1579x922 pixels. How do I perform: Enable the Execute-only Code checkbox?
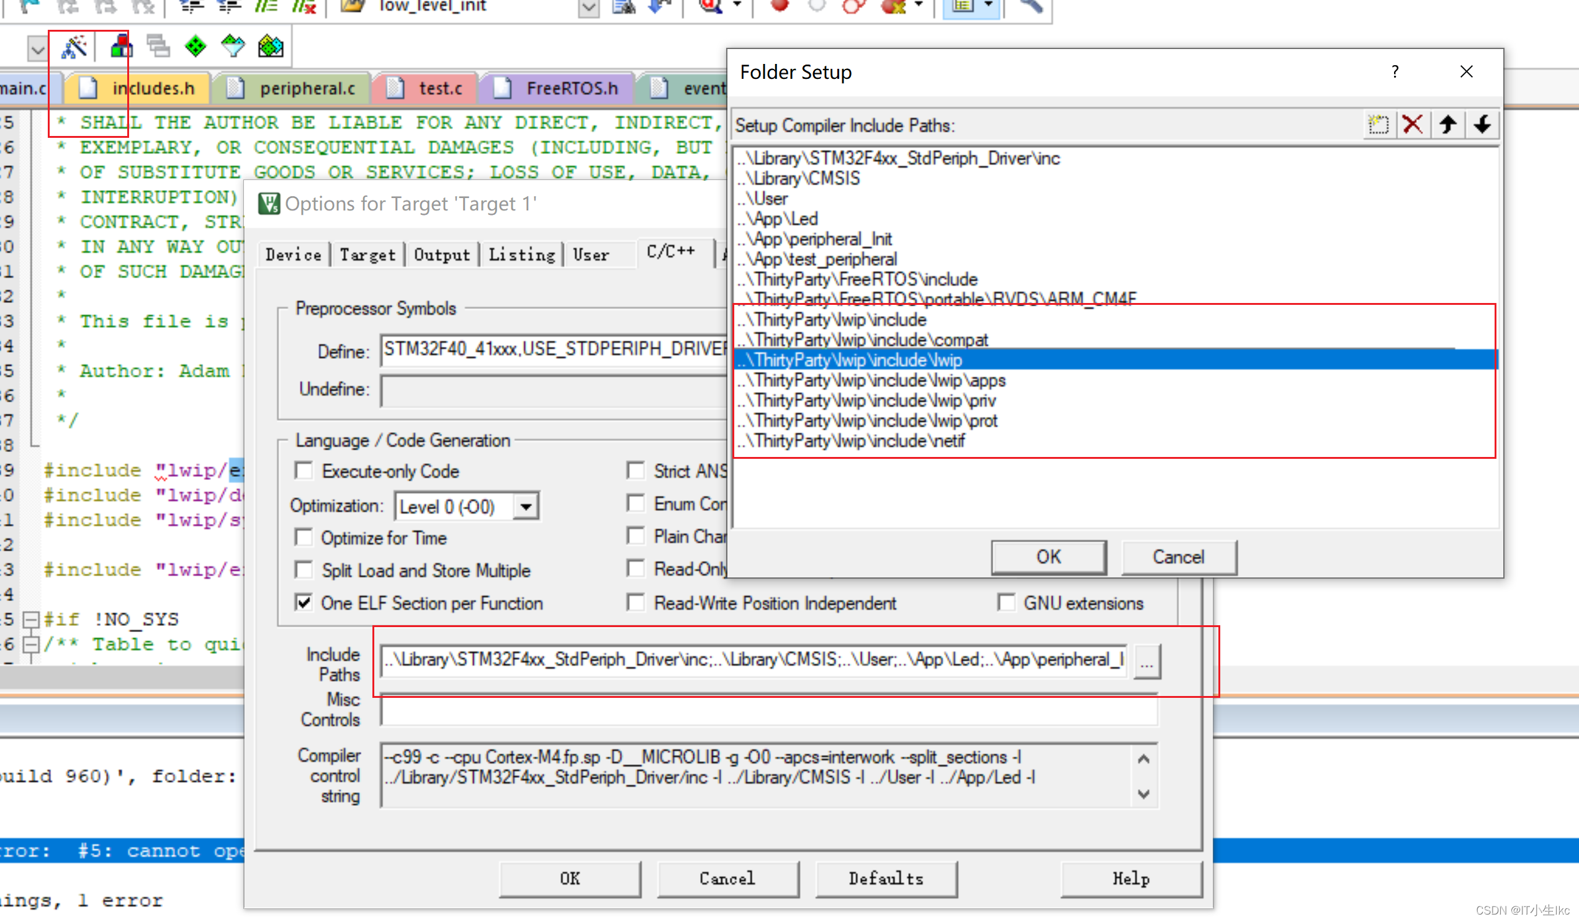pyautogui.click(x=304, y=471)
